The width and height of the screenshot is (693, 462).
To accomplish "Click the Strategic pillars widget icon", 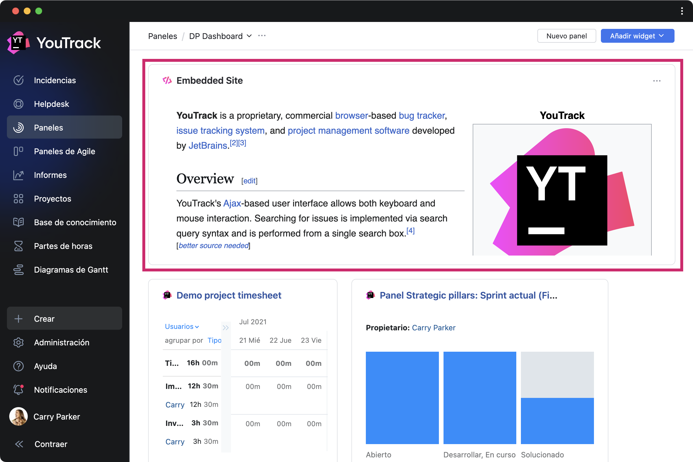I will [370, 295].
